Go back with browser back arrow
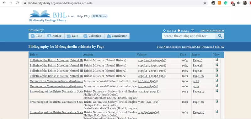Screen dimensions: 251x119 4,3
